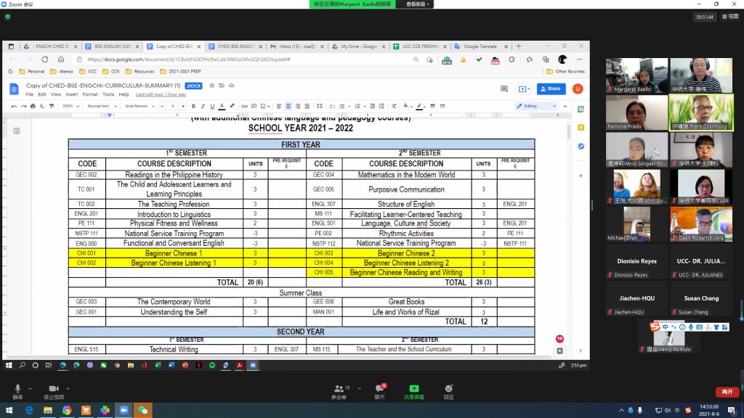Click the red leave meeting button
Viewport: 744px width, 418px height.
(727, 392)
